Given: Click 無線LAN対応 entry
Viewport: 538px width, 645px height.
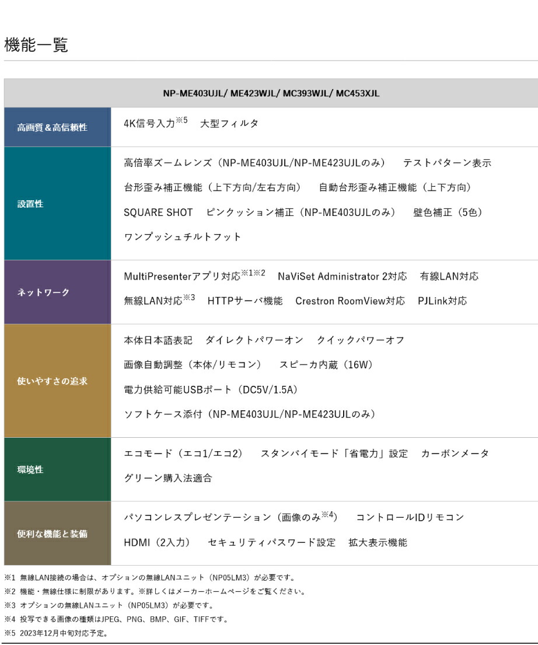Looking at the screenshot, I should [x=159, y=300].
